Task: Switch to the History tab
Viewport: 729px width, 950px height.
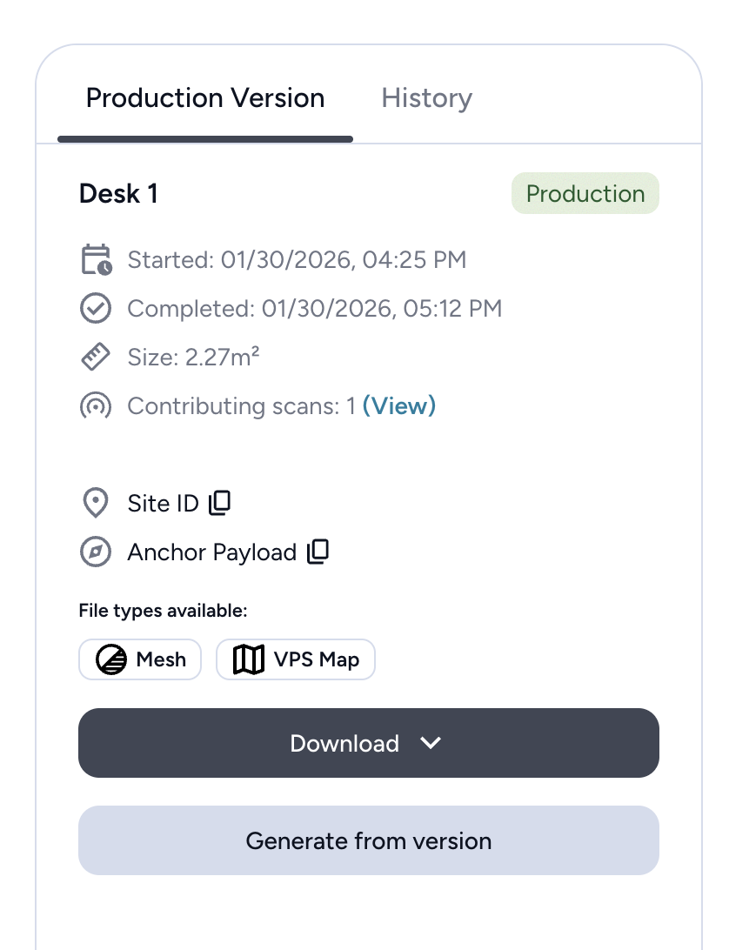Action: [426, 98]
